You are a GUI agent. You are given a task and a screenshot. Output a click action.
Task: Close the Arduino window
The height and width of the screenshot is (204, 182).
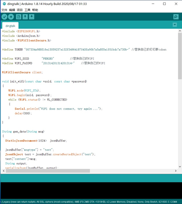coord(176,4)
